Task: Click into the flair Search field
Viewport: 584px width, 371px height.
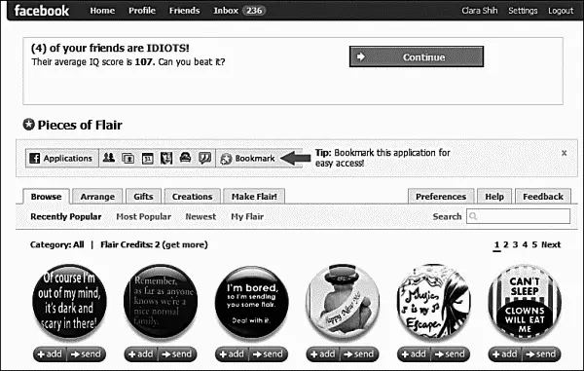Action: tap(518, 216)
